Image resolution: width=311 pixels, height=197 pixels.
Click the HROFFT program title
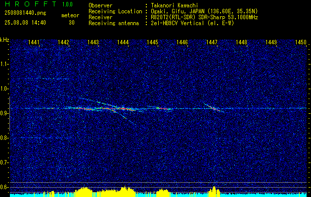point(31,4)
